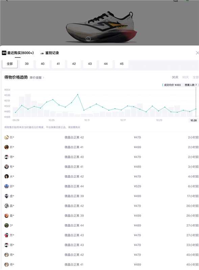Open the 鉴别记录 tab
This screenshot has height=270, width=199.
tap(52, 53)
